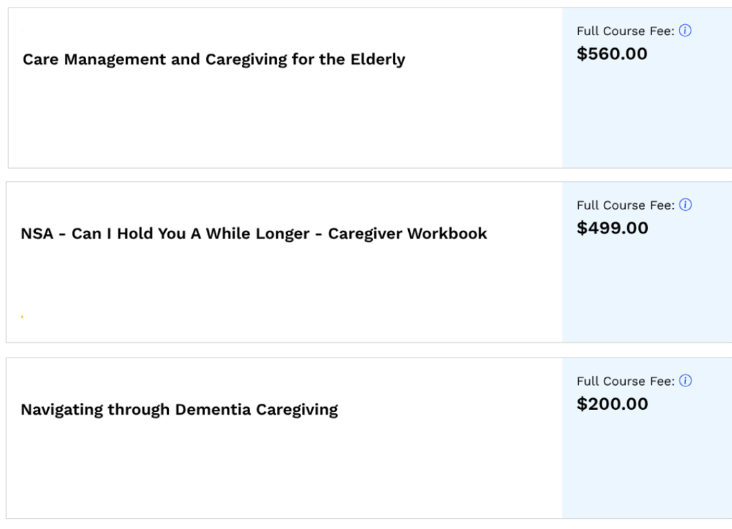
Task: Click the gap between first and second cards
Action: tap(365, 175)
